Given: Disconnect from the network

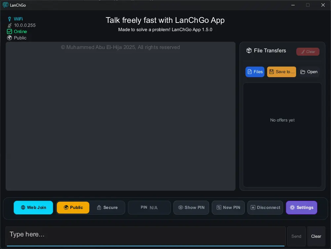Looking at the screenshot, I should click(265, 208).
